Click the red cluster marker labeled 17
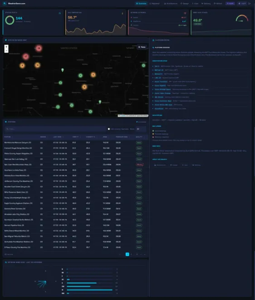 coord(25,56)
